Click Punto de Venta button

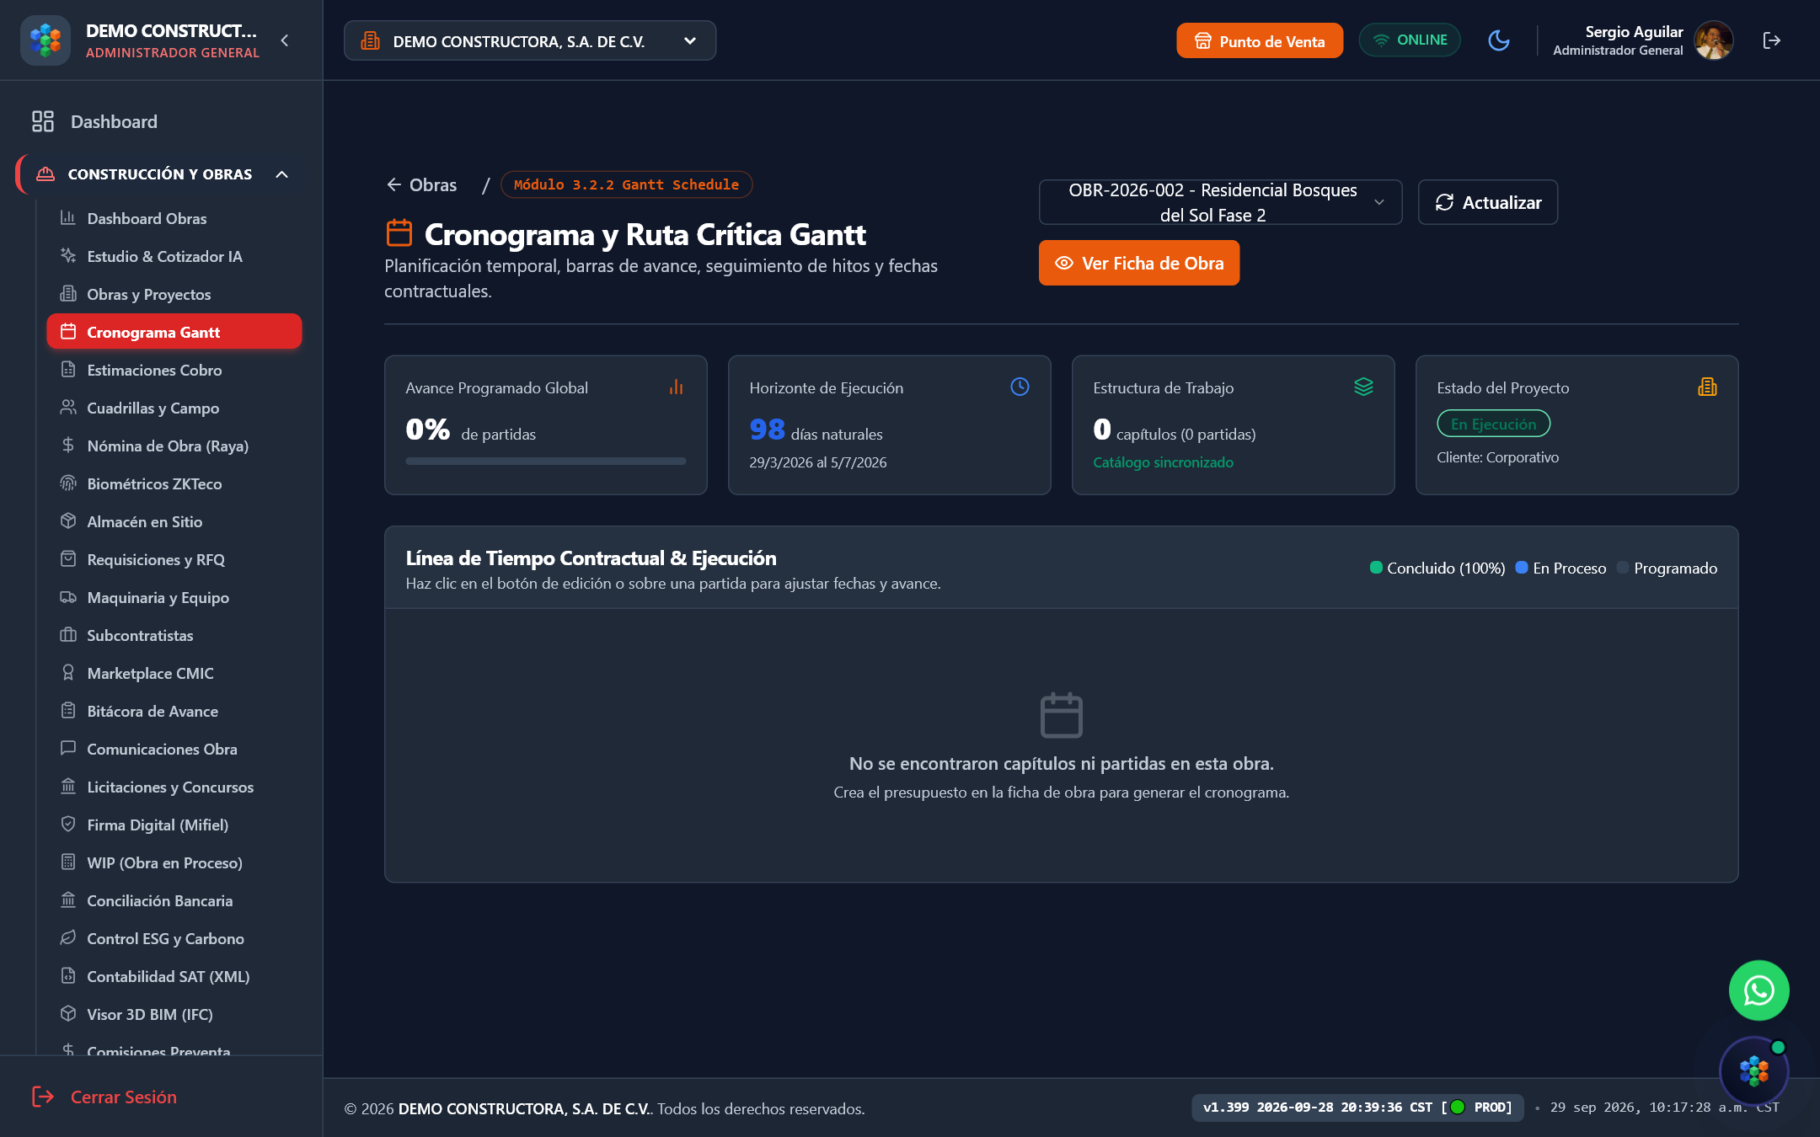pos(1260,40)
